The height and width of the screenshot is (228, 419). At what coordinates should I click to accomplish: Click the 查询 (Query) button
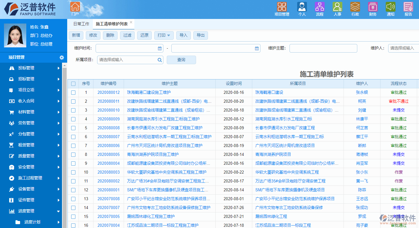181,60
